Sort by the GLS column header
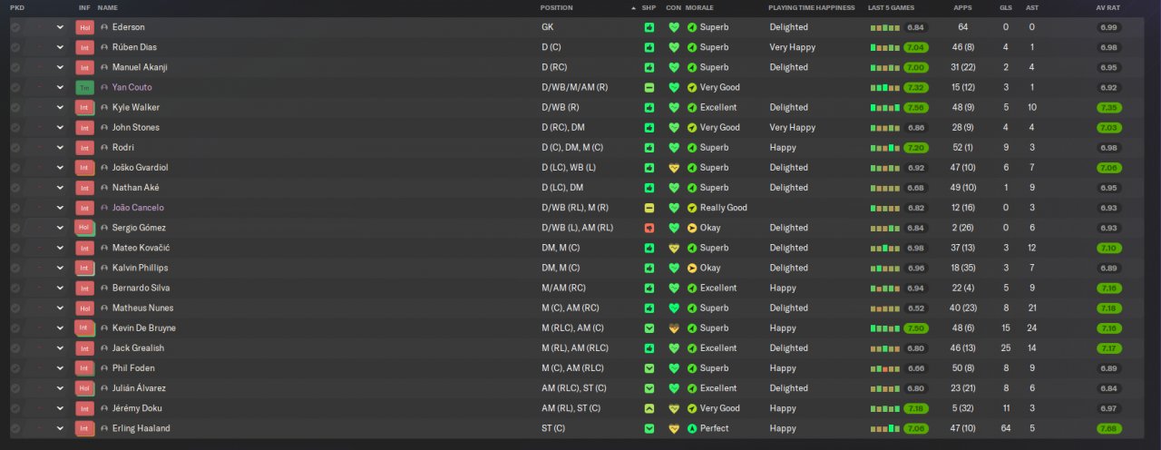The image size is (1161, 450). click(x=1006, y=7)
